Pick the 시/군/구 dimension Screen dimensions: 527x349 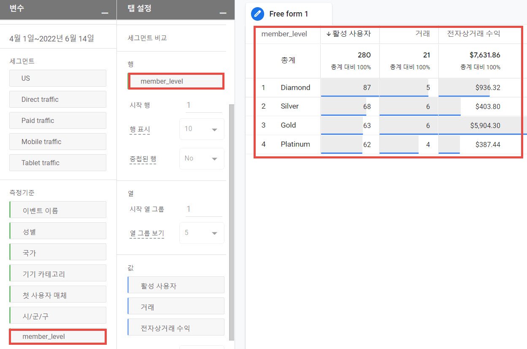[58, 315]
